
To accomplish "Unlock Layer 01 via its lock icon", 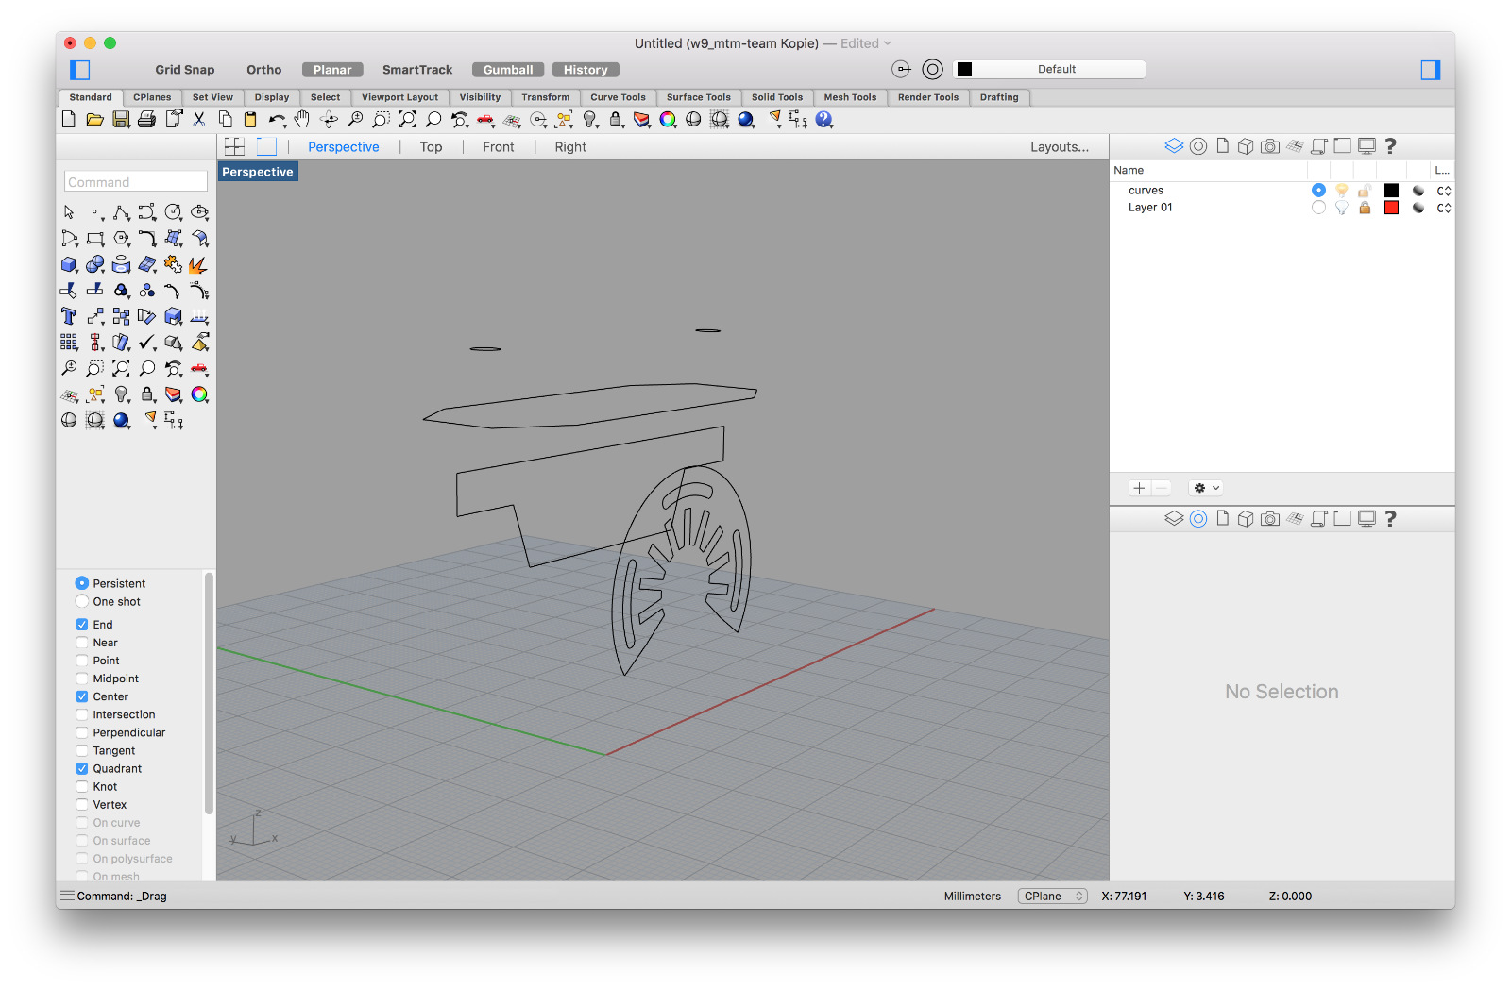I will pyautogui.click(x=1365, y=208).
